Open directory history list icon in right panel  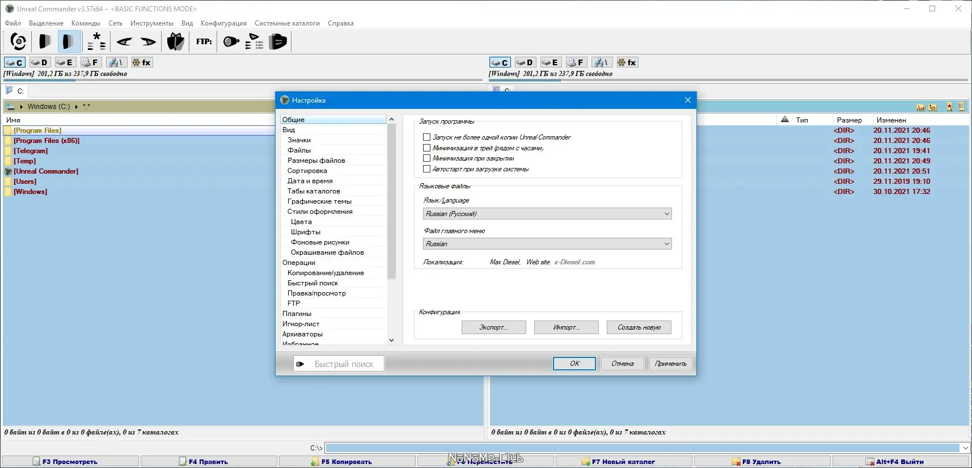(961, 107)
